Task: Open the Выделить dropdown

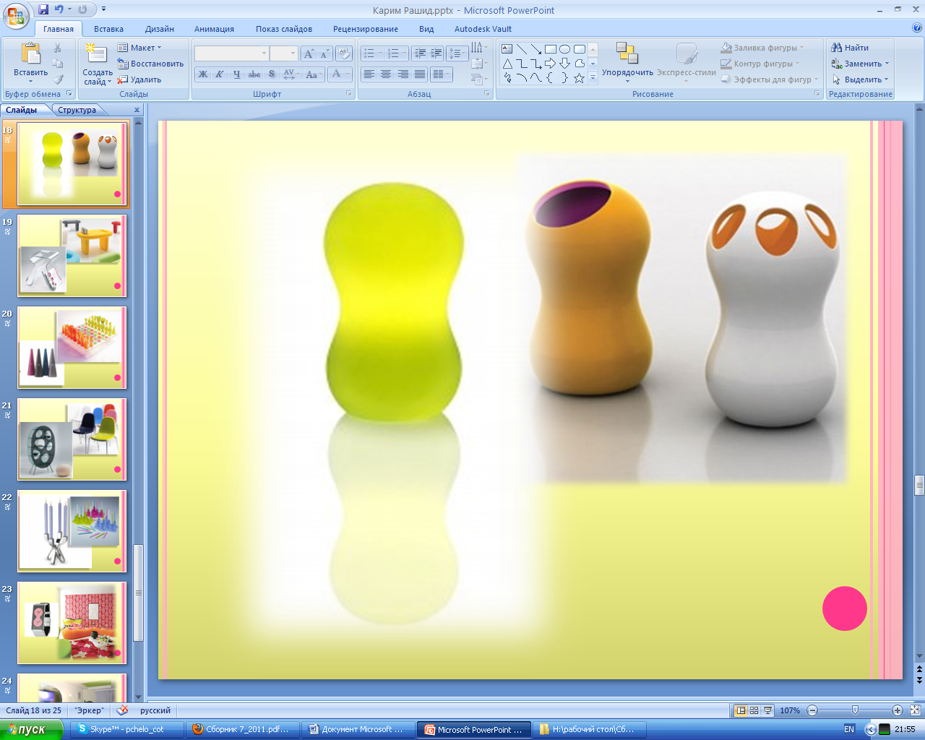Action: (860, 79)
